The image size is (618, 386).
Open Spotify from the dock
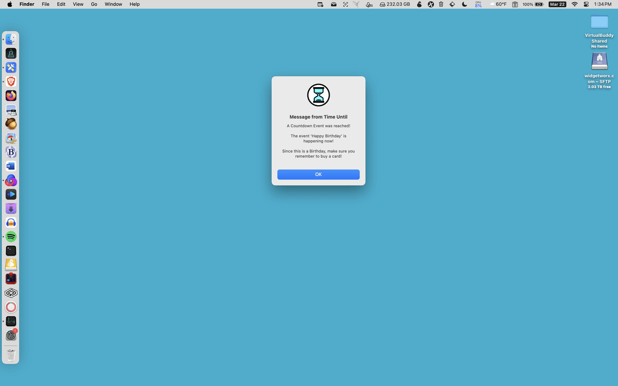[11, 237]
